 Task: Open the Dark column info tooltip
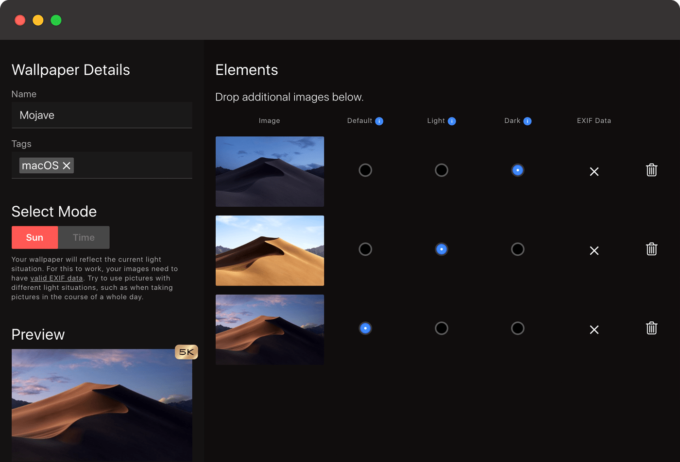coord(527,121)
